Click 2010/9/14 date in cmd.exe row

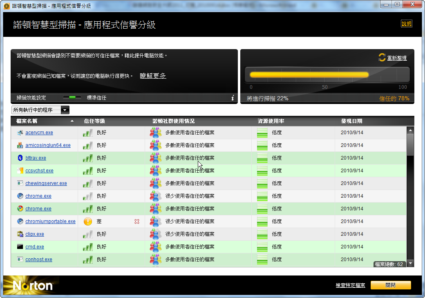pyautogui.click(x=352, y=247)
